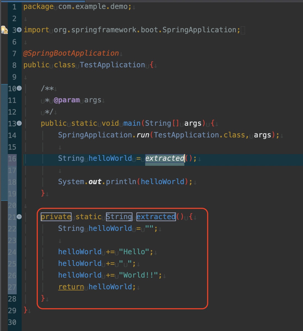The height and width of the screenshot is (331, 303).
Task: Expand the folded imports on line 3
Action: pyautogui.click(x=19, y=30)
